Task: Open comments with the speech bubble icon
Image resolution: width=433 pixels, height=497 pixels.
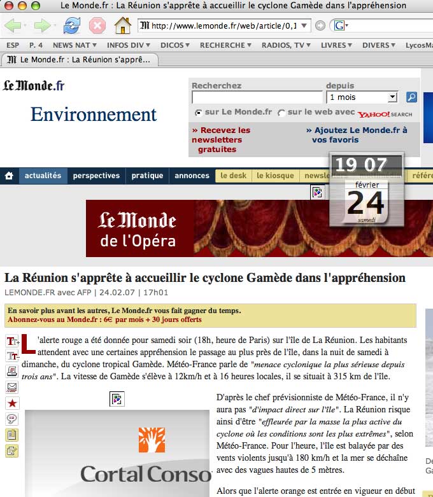Action: point(12,419)
